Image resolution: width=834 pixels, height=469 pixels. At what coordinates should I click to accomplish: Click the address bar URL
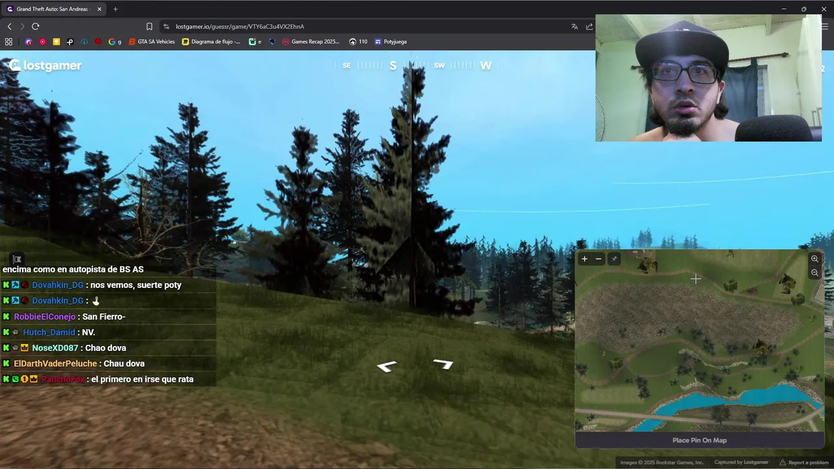[240, 27]
